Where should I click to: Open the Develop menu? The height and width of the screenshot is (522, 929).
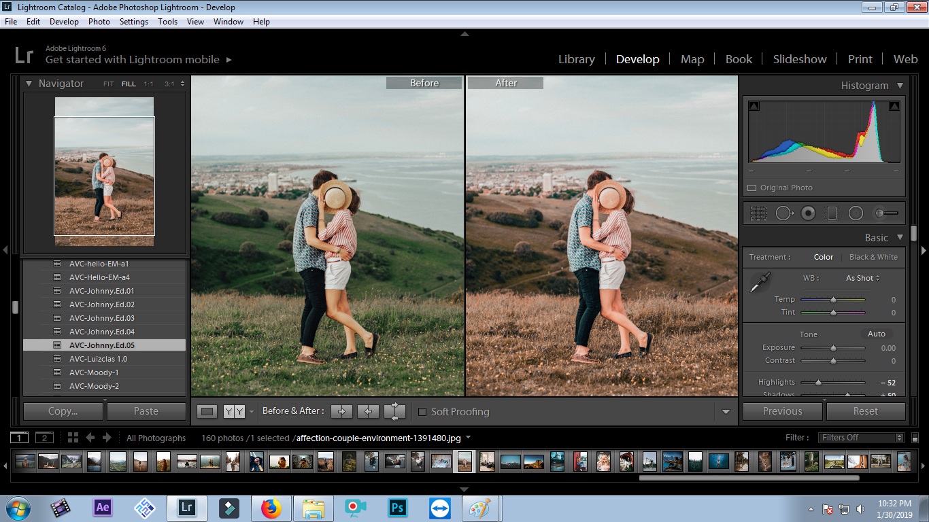tap(64, 22)
